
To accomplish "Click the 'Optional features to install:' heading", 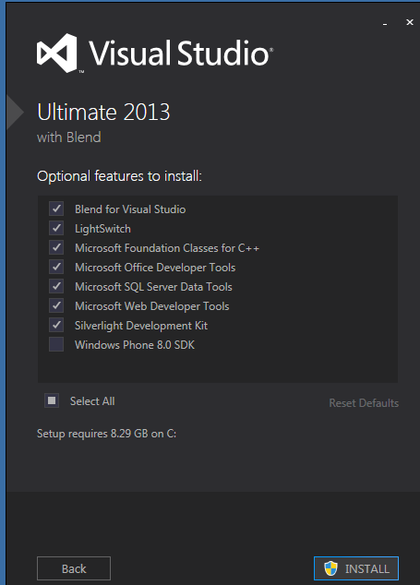I will click(x=119, y=176).
